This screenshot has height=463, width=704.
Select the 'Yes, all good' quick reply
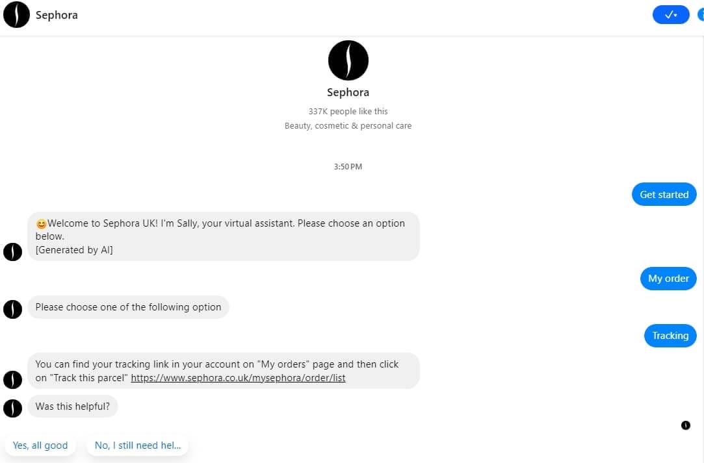click(x=40, y=445)
